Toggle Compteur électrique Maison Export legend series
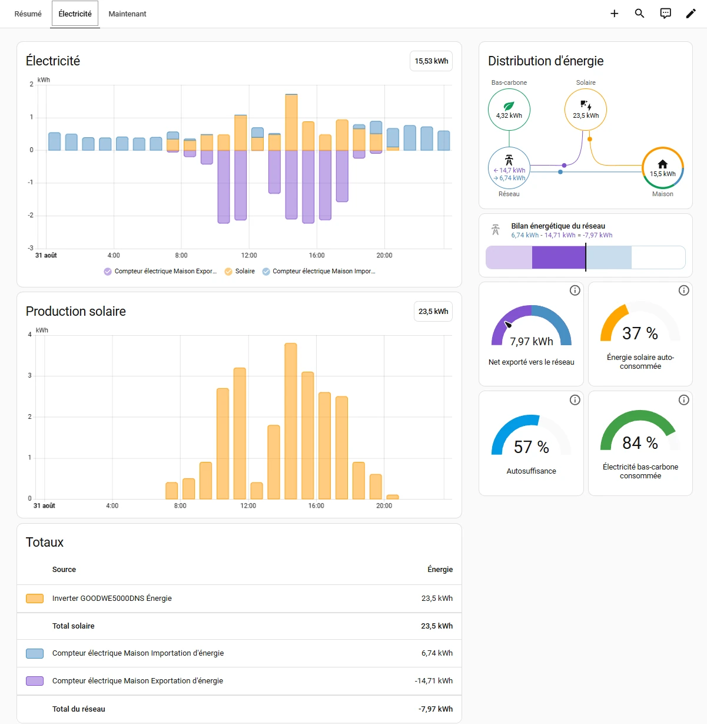The image size is (707, 724). click(160, 272)
